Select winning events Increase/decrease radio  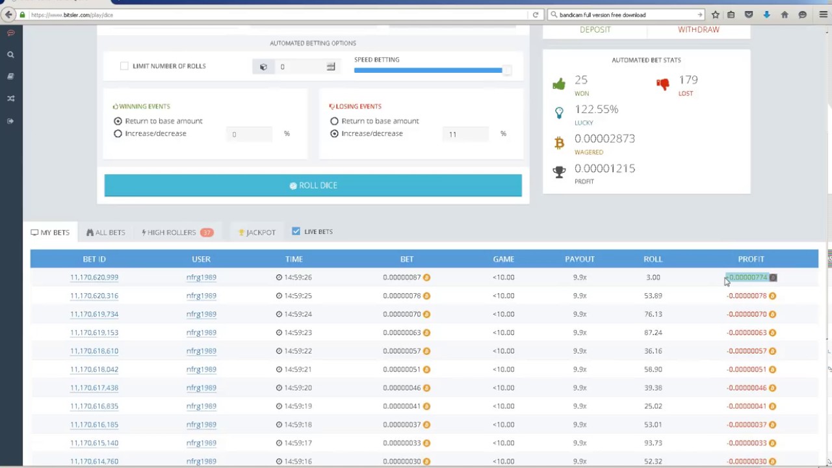point(118,133)
